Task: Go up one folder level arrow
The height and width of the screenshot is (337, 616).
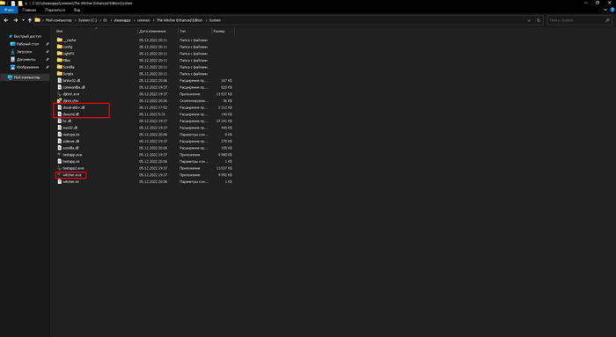Action: [x=29, y=20]
